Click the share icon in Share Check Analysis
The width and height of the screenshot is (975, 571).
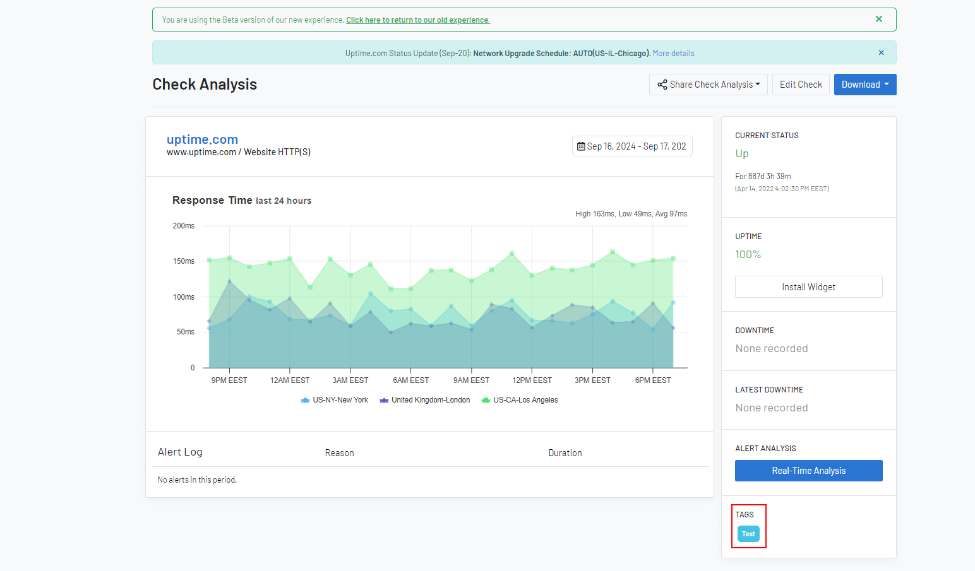[x=662, y=85]
